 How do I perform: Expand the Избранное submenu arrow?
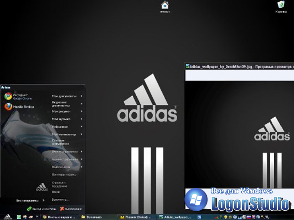[x=82, y=126]
